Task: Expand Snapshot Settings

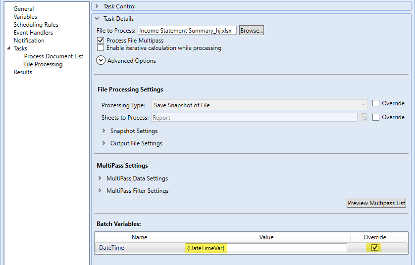Action: click(x=104, y=131)
